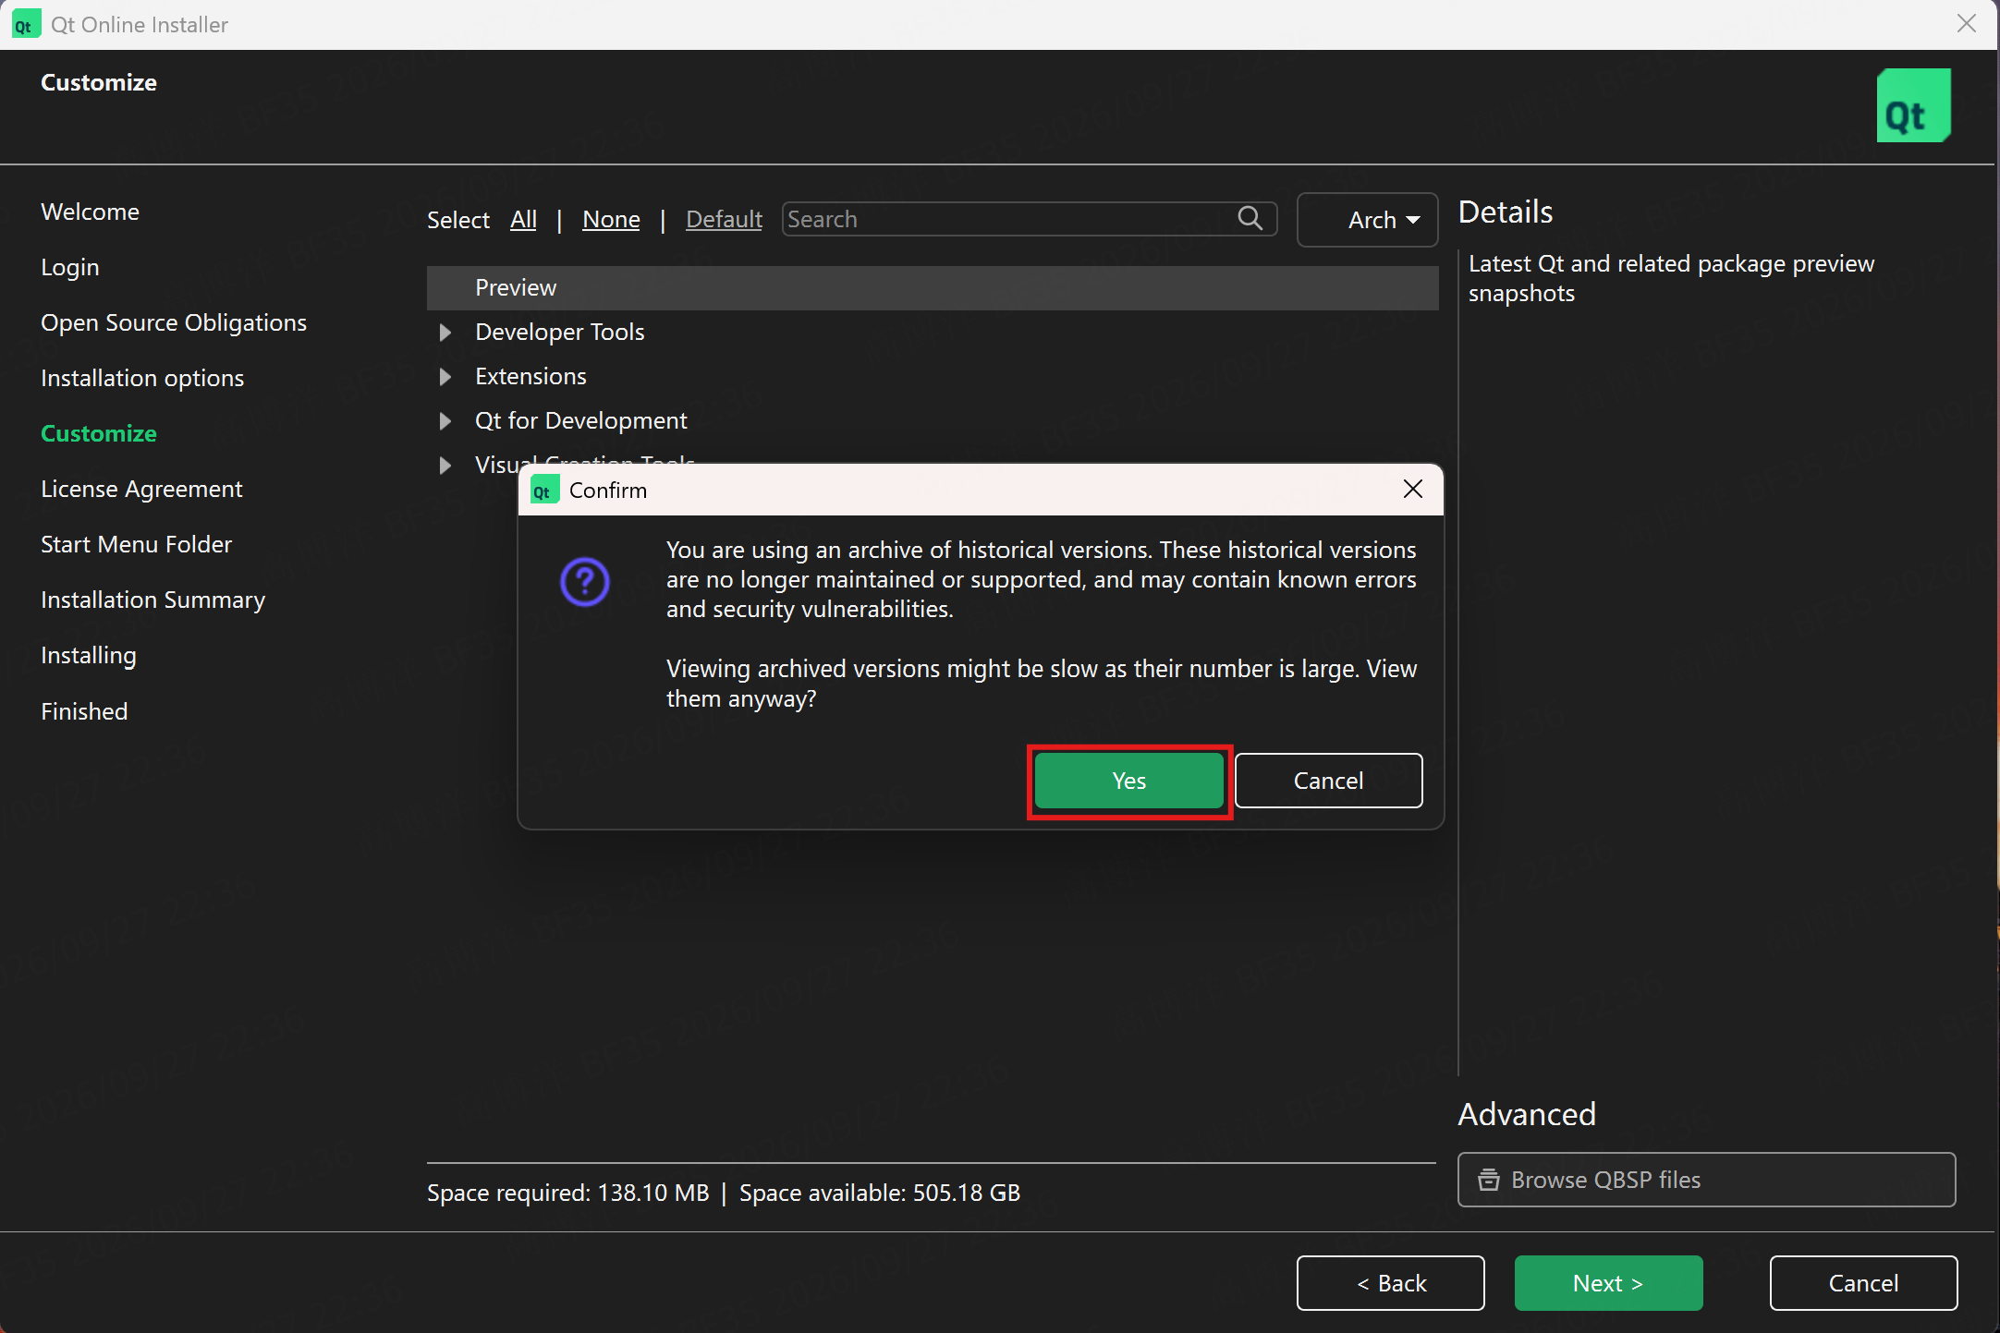
Task: Click the Default selection link
Action: (724, 220)
